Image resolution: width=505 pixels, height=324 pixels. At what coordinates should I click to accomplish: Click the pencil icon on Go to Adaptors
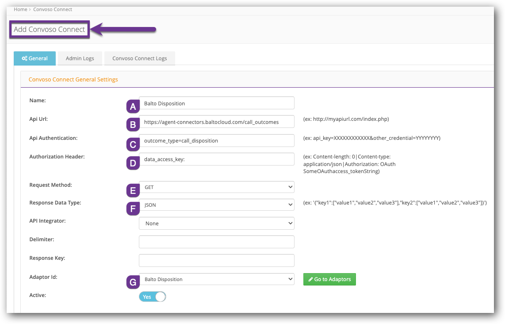click(x=310, y=279)
